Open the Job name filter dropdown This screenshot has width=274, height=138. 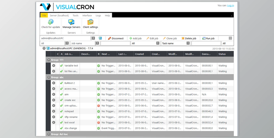(x=98, y=43)
